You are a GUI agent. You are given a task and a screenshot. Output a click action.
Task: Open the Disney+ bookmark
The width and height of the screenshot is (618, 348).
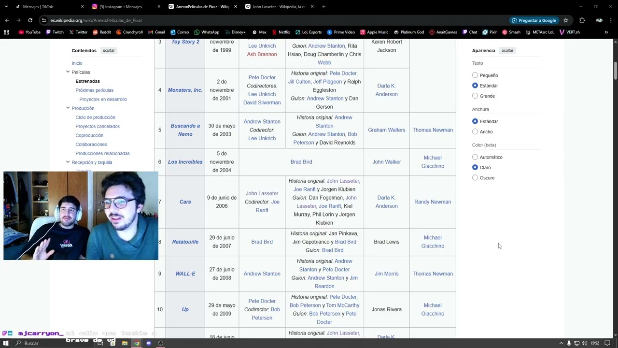(235, 32)
